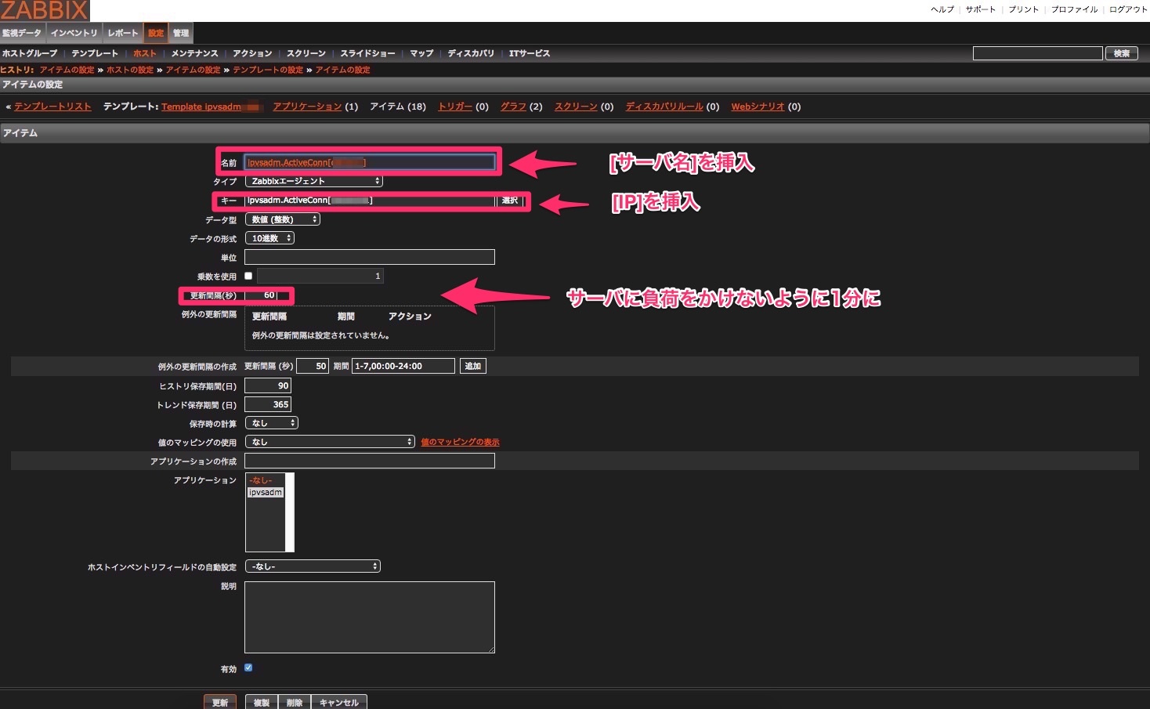Open the データ型 dropdown
The image size is (1150, 709).
pyautogui.click(x=282, y=219)
